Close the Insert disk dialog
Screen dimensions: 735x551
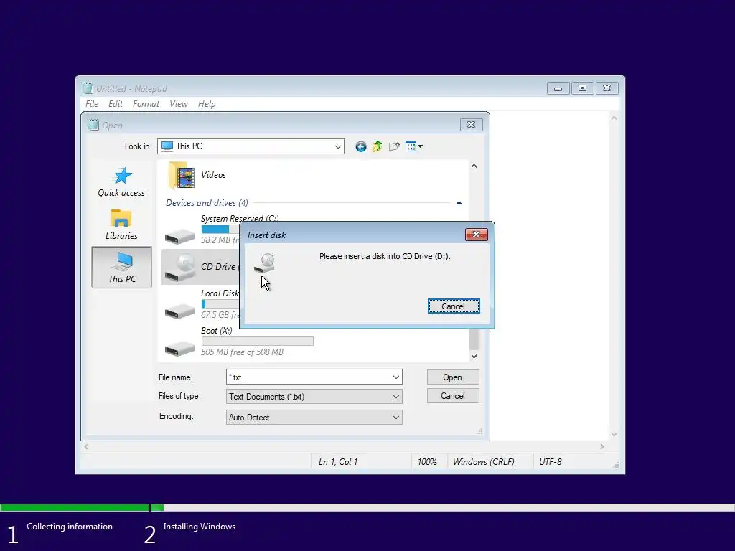[477, 235]
